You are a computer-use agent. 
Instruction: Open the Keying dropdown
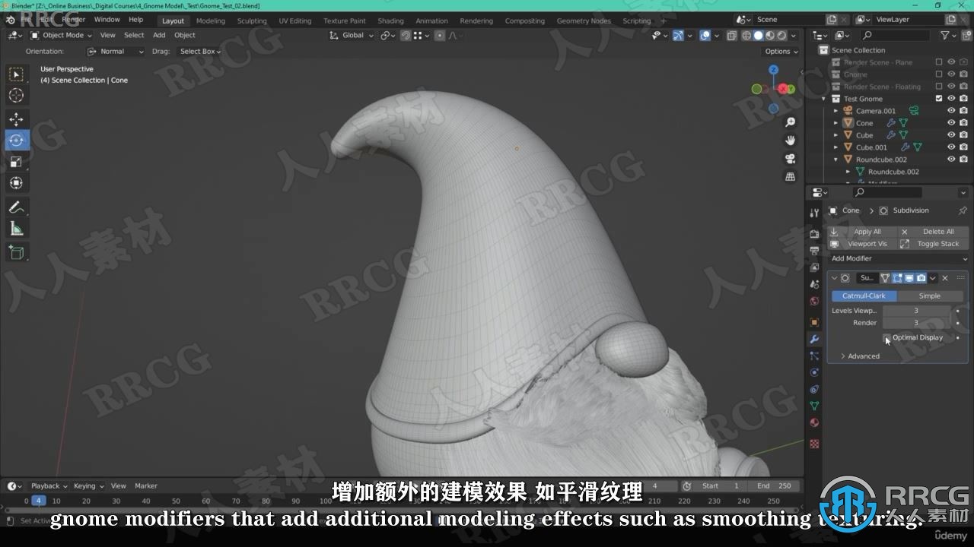pyautogui.click(x=89, y=486)
